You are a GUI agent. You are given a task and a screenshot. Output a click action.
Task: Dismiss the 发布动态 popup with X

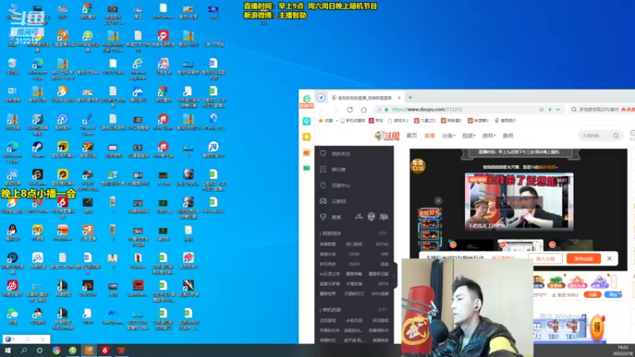click(610, 259)
